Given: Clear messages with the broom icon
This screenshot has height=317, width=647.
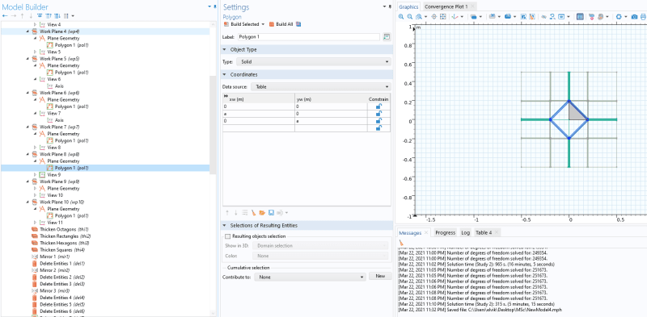Looking at the screenshot, I should (x=401, y=243).
